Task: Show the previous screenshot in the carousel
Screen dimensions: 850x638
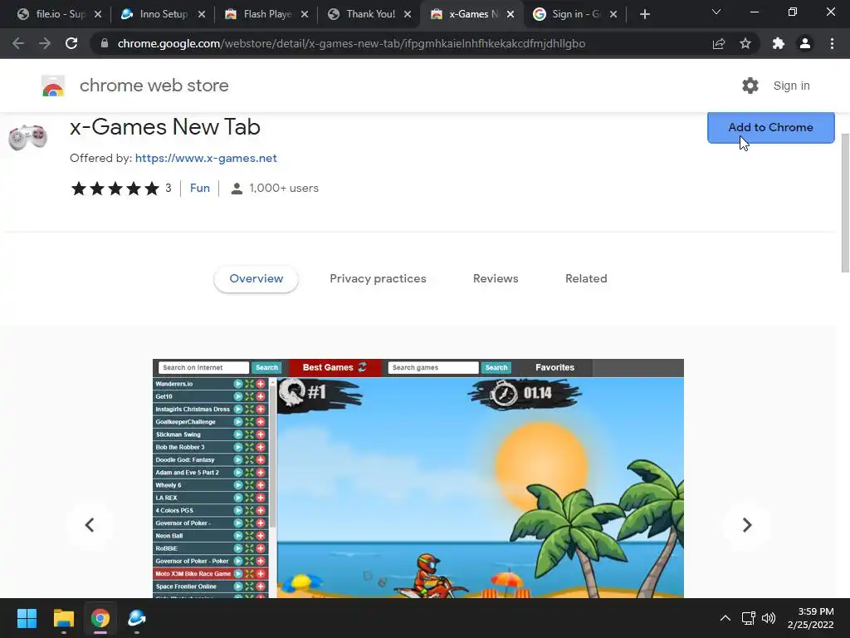Action: coord(90,525)
